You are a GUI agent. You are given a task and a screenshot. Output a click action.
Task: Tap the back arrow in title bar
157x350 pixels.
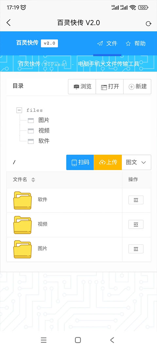pyautogui.click(x=9, y=23)
